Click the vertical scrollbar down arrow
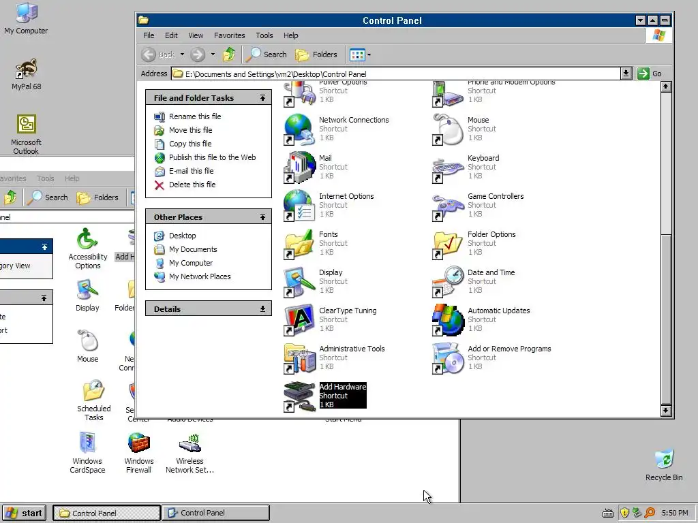Image resolution: width=698 pixels, height=523 pixels. coord(665,410)
